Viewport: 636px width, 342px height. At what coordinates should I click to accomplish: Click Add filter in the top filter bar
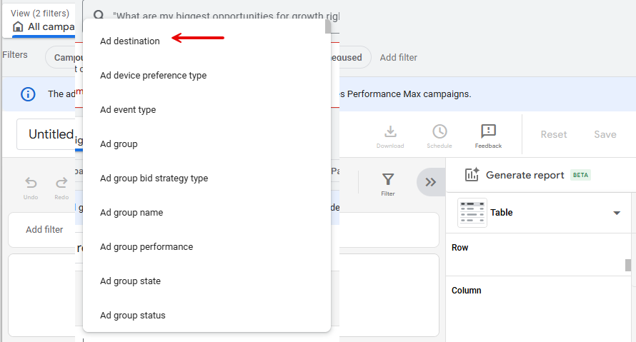(398, 57)
